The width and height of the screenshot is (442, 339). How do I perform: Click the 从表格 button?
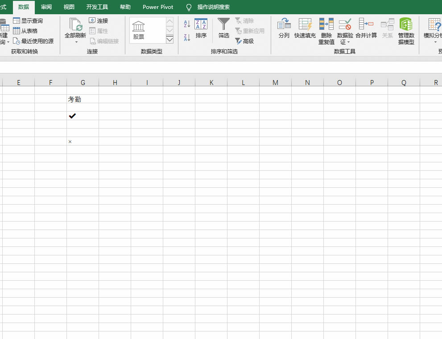25,31
